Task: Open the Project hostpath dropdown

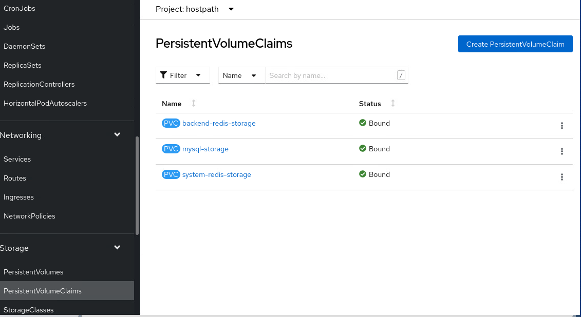Action: click(195, 9)
